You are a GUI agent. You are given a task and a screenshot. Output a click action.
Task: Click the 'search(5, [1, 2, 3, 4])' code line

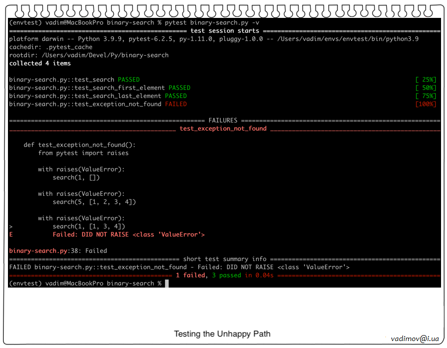[94, 202]
